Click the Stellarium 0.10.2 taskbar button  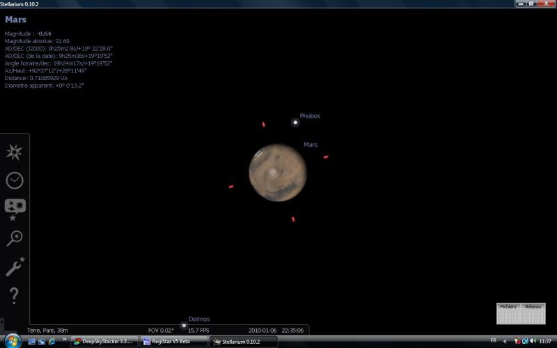click(x=243, y=342)
